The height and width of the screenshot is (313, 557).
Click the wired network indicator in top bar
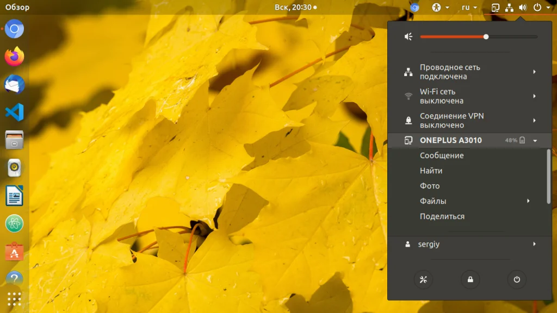509,8
